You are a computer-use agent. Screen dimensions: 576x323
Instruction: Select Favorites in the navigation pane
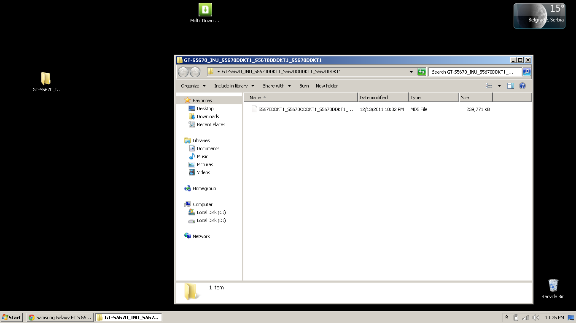tap(202, 101)
